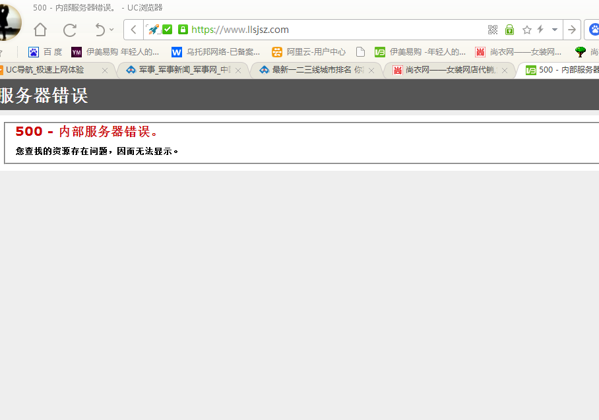599x420 pixels.
Task: Open the QR code icon
Action: pos(493,30)
